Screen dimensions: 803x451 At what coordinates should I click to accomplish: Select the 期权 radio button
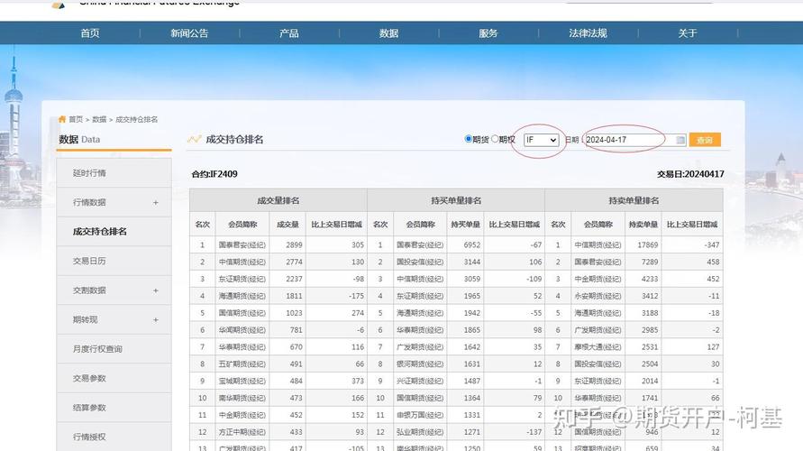[495, 139]
